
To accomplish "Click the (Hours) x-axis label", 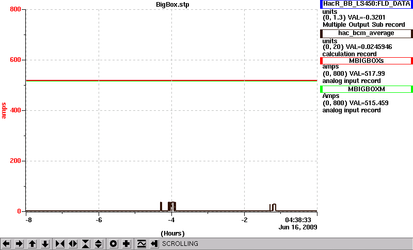I will 172,234.
